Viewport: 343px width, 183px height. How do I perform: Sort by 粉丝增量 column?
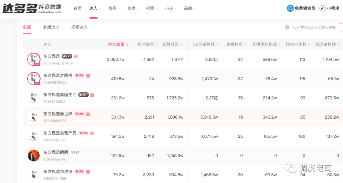[147, 44]
